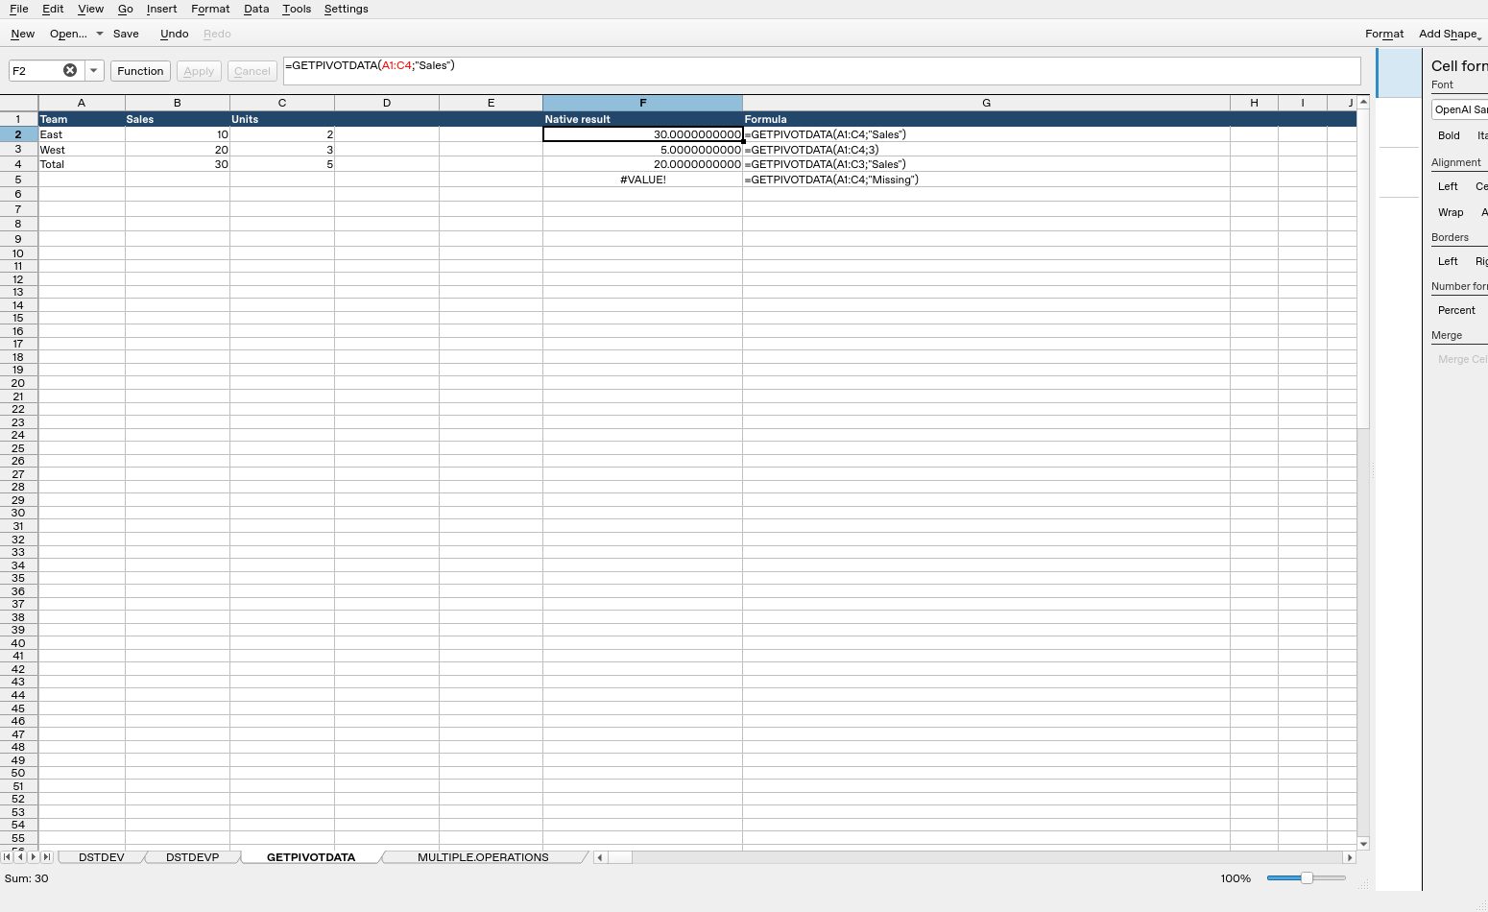Viewport: 1488px width, 912px height.
Task: Select the #VALUE! error cell
Action: pos(643,180)
